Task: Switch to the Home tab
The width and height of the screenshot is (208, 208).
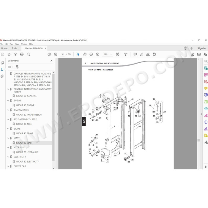Action: pos(4,48)
